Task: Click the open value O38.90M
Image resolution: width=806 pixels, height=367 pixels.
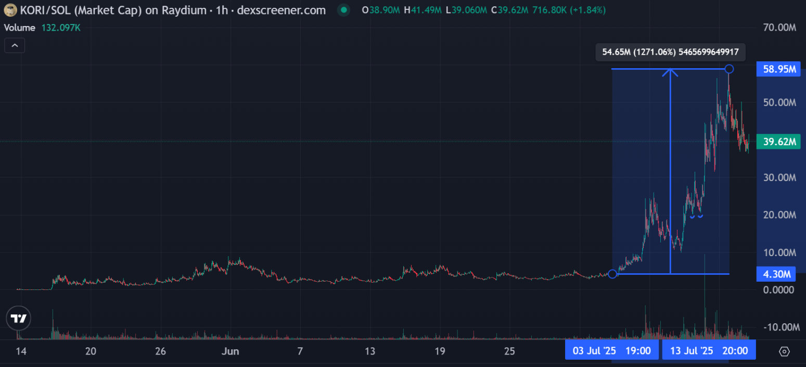Action: tap(381, 10)
